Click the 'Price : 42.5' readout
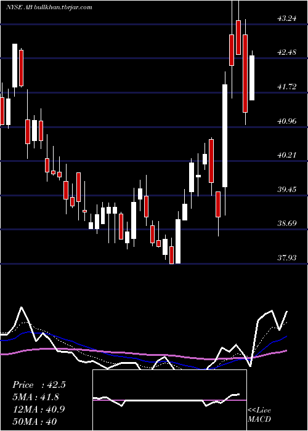 [x=39, y=385]
